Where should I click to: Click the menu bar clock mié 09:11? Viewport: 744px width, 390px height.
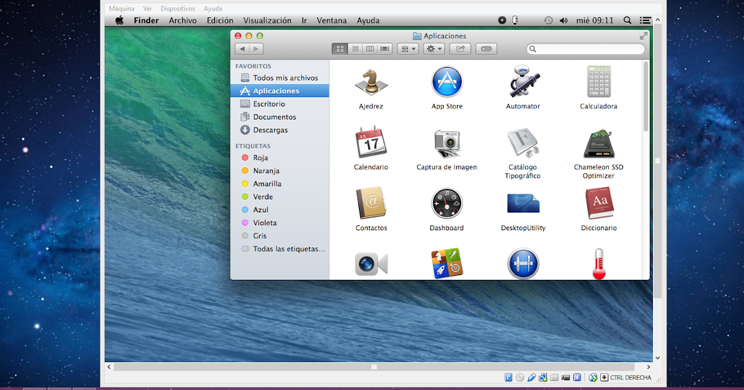click(595, 20)
